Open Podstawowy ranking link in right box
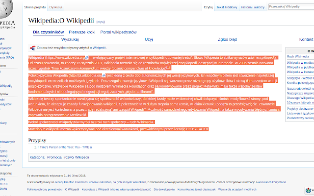Viewport: 314px width, 196px height. coord(300,118)
